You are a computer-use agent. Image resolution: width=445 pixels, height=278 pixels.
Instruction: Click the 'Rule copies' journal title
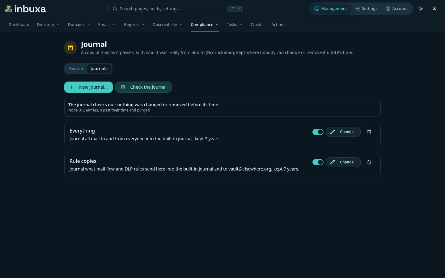pyautogui.click(x=83, y=161)
